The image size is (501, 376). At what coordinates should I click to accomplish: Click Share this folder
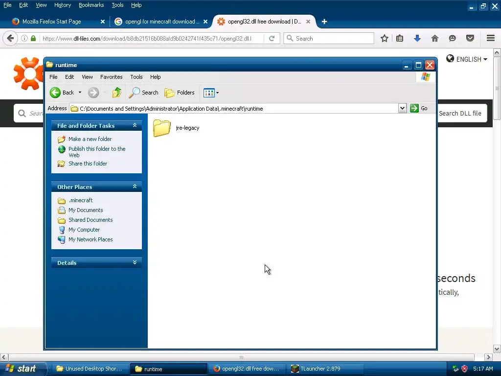click(x=88, y=164)
